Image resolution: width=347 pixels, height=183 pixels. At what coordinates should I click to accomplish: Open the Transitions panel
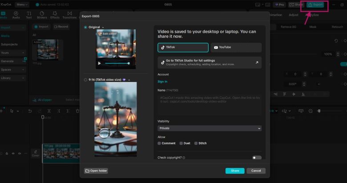click(x=69, y=15)
